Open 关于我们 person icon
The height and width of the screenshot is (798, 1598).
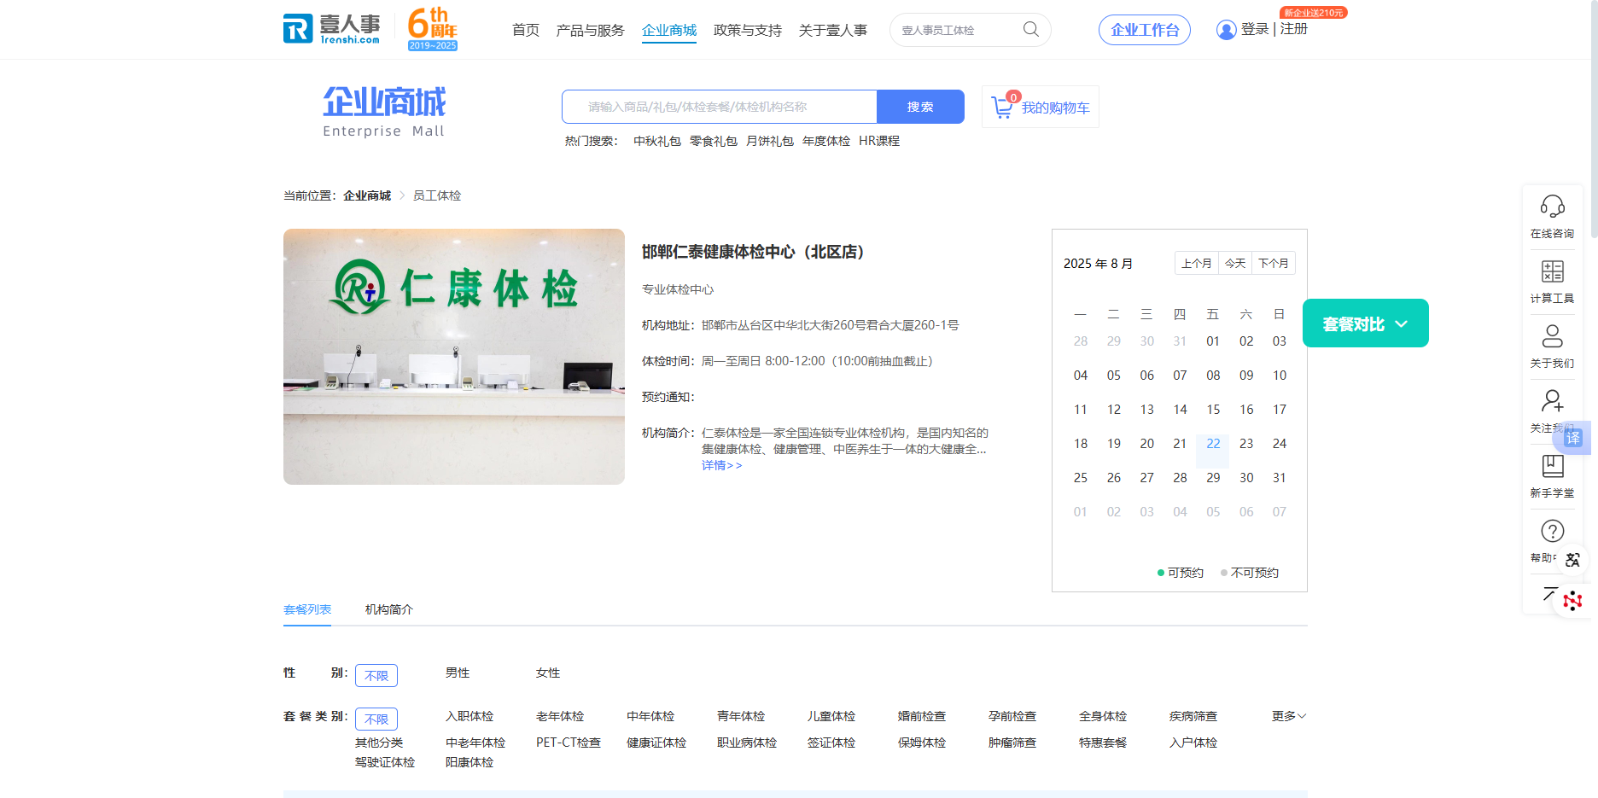[1552, 336]
